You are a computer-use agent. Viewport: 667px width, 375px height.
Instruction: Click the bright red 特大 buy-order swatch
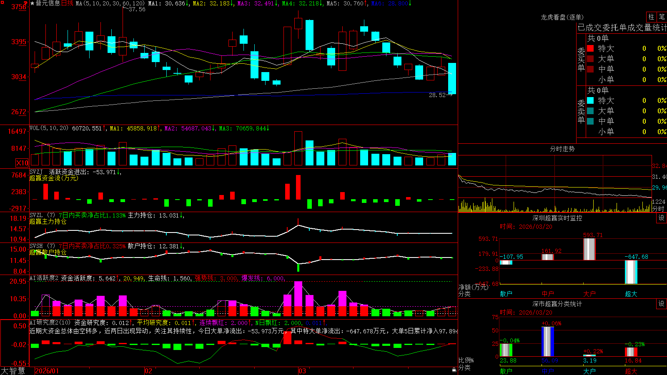590,48
